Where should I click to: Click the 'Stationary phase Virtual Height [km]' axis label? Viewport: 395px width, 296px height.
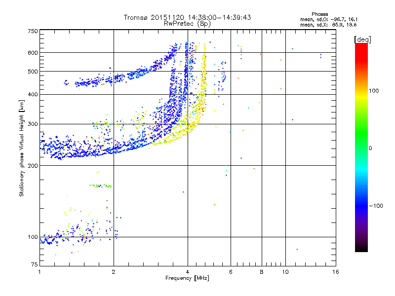coord(22,148)
